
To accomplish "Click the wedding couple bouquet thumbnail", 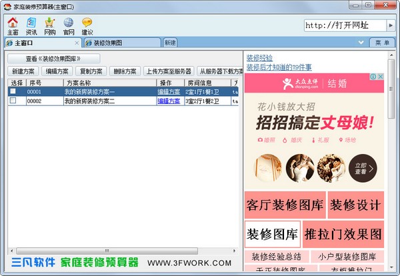I will (331, 168).
